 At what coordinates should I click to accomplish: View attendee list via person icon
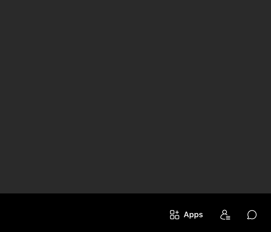click(225, 215)
